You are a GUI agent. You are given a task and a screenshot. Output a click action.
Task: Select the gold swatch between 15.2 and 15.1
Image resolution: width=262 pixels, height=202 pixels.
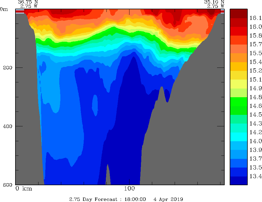[239, 75]
